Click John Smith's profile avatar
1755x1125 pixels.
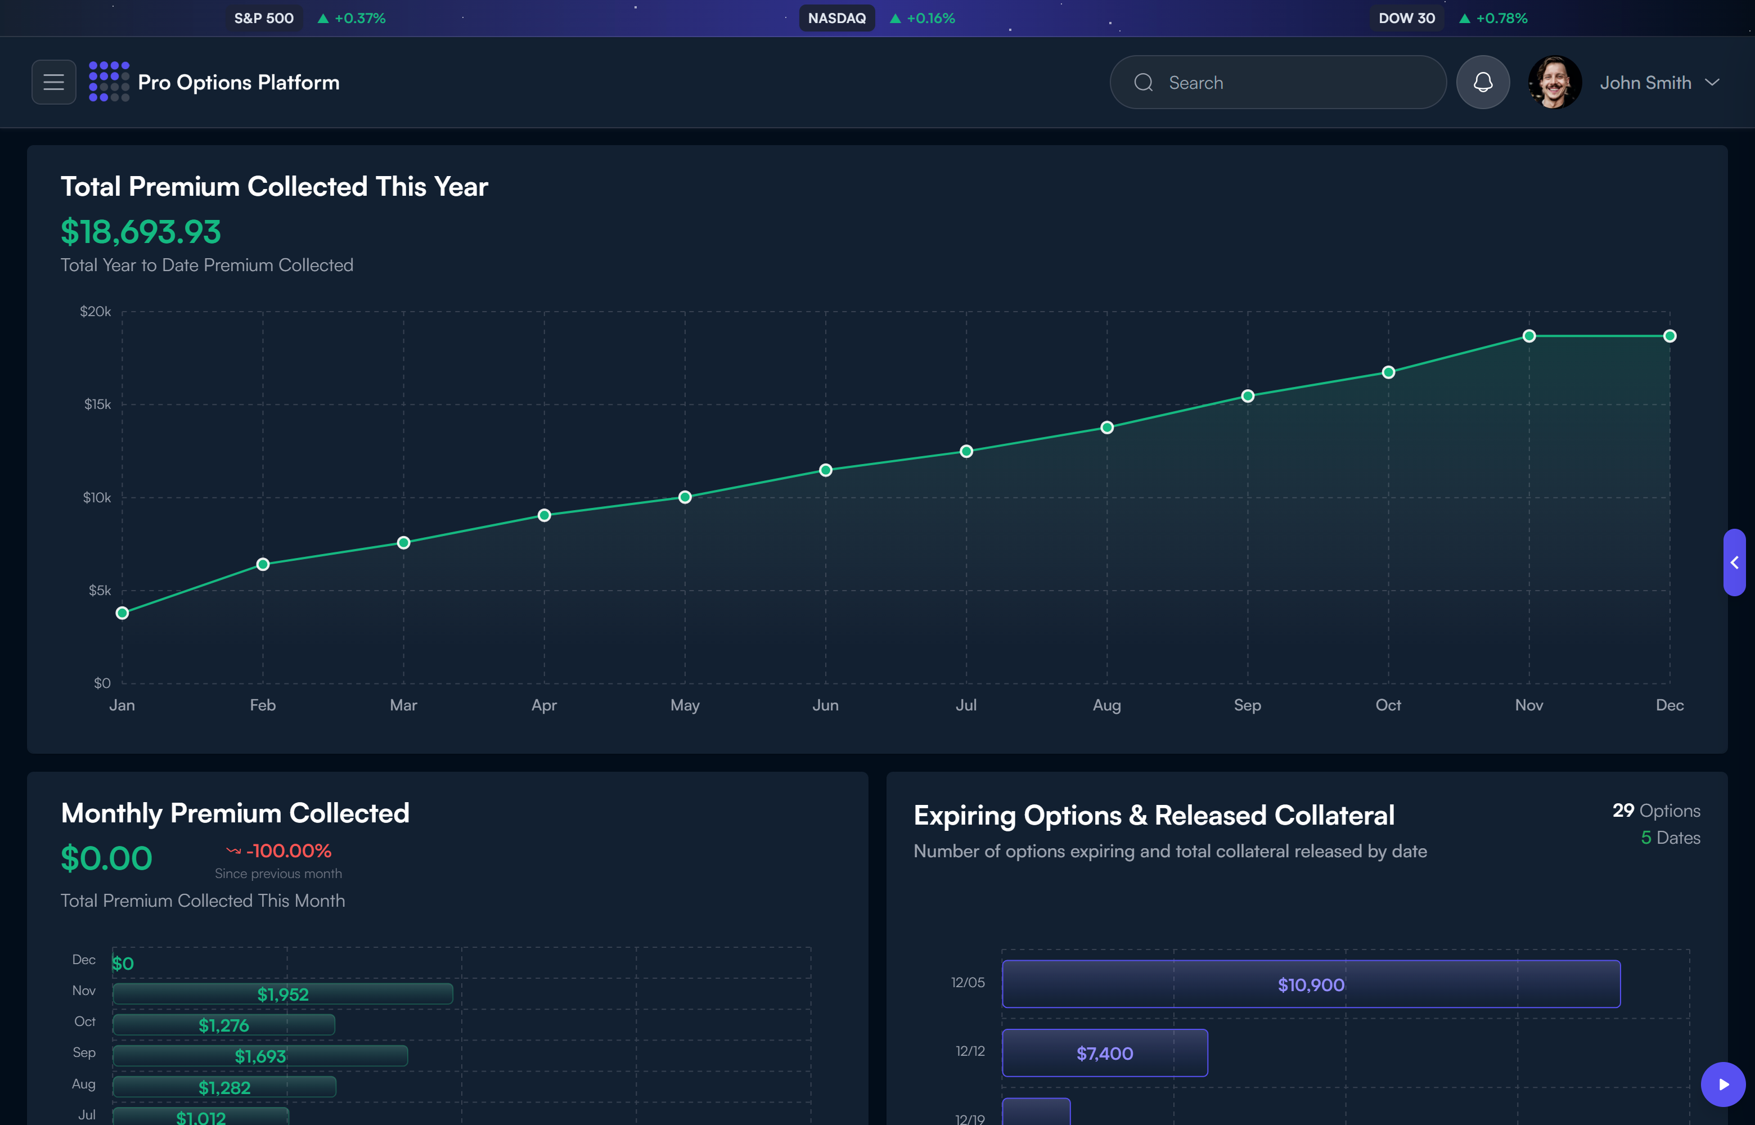(x=1554, y=82)
